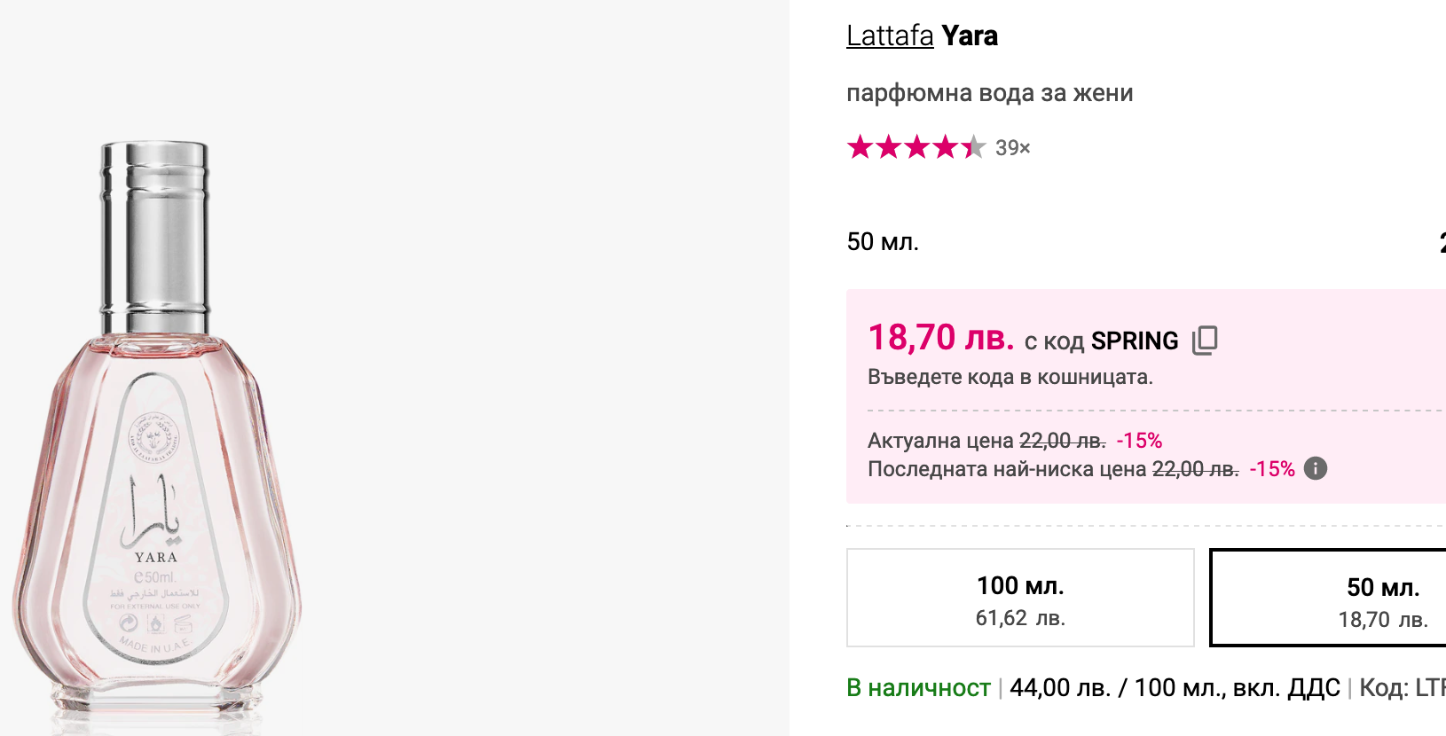Select the 100 мл. size option

(1020, 598)
